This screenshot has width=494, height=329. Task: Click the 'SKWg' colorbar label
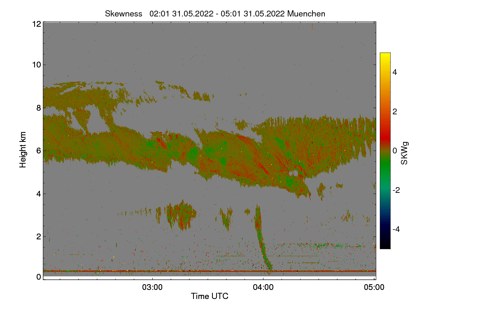tap(405, 153)
